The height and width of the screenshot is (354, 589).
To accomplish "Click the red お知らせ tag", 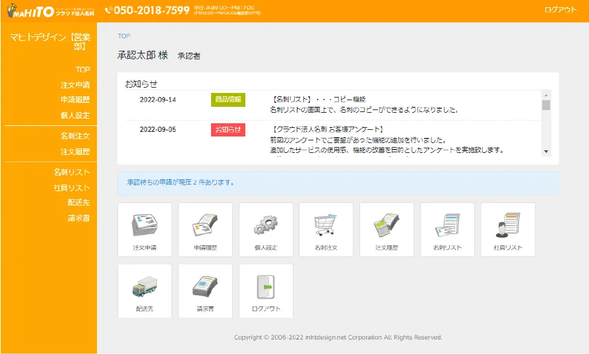I will [228, 129].
